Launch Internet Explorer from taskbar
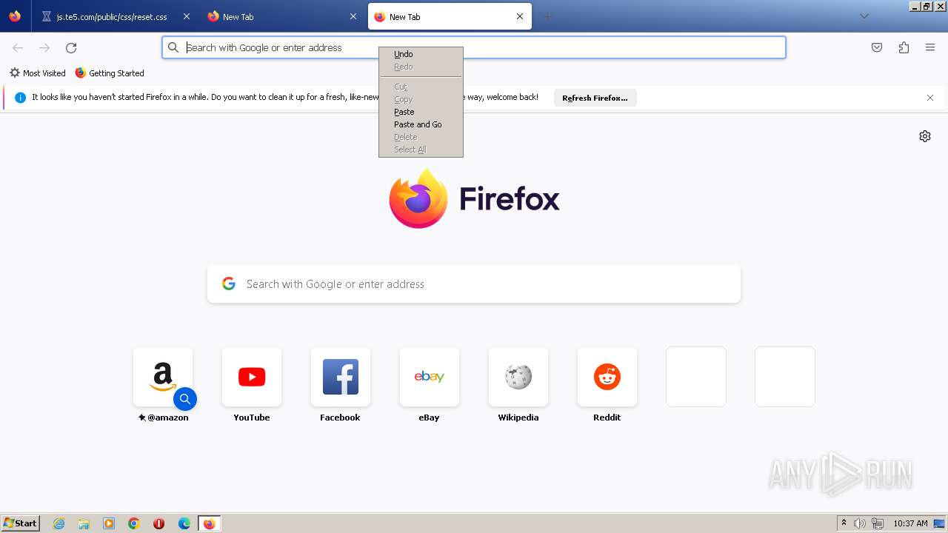 click(x=59, y=523)
